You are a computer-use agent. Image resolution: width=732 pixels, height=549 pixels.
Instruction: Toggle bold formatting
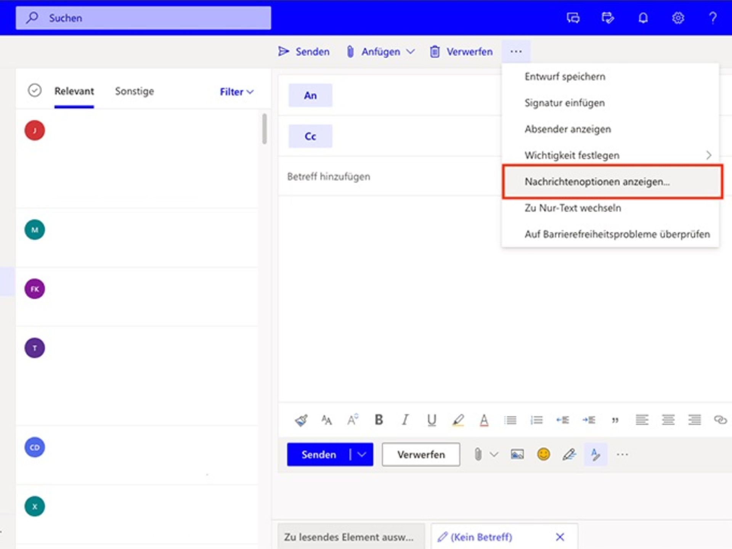point(378,420)
